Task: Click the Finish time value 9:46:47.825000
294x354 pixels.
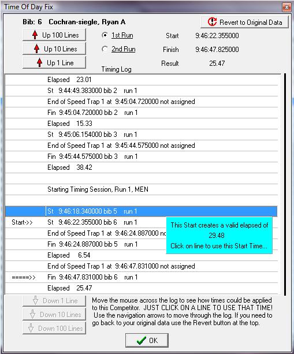Action: pos(217,50)
